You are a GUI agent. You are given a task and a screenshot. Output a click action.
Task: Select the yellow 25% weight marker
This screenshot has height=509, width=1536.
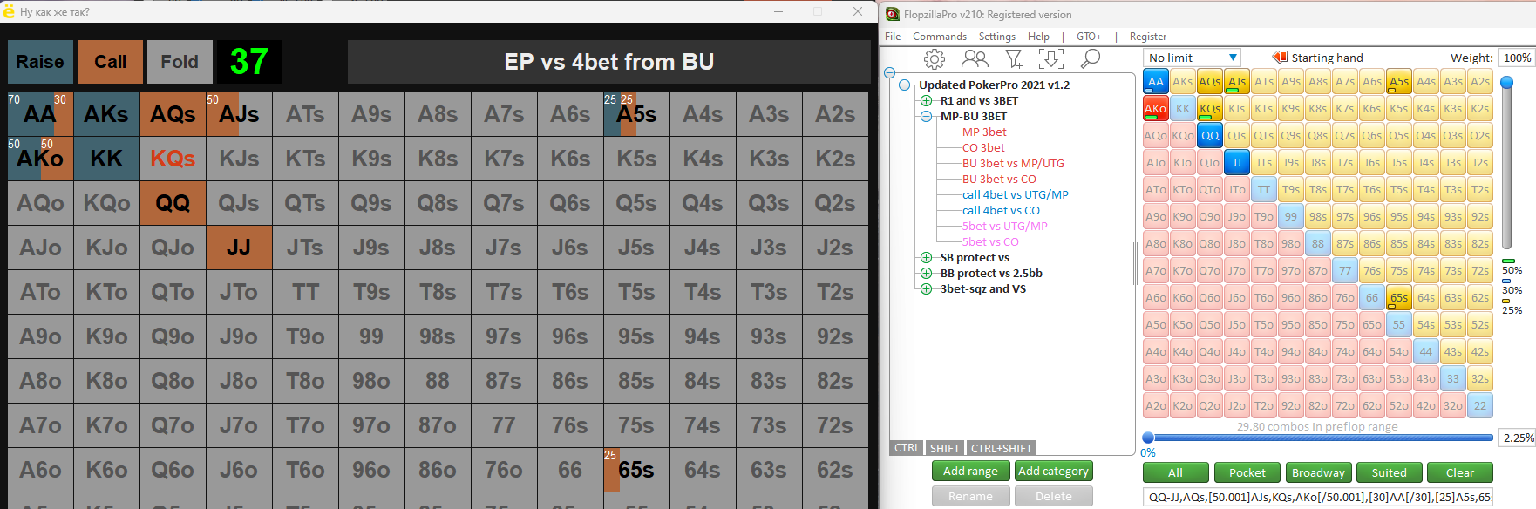coord(1505,302)
